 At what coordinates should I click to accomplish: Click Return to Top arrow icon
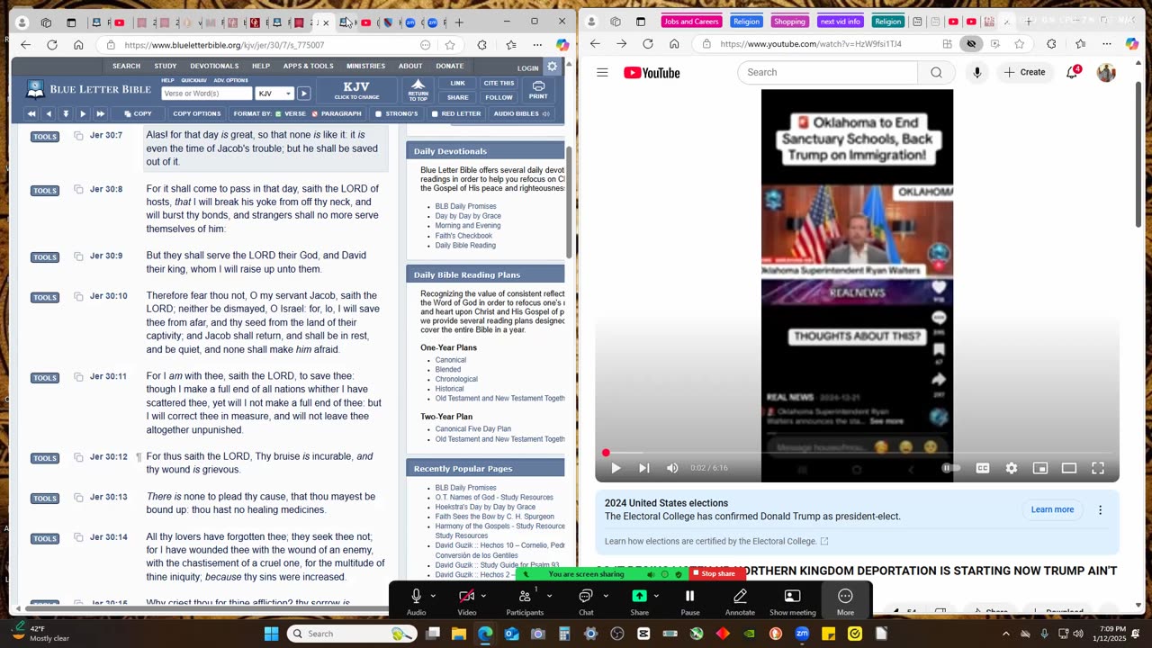point(418,90)
